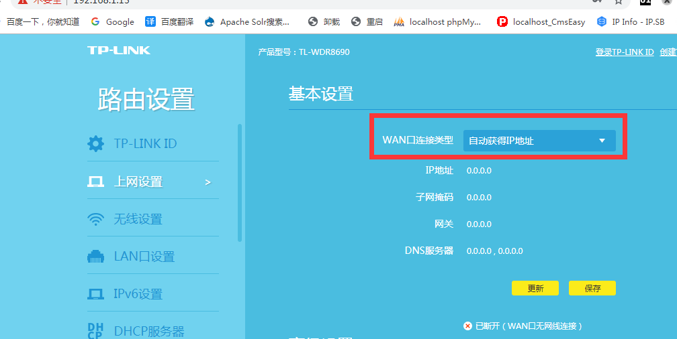This screenshot has width=677, height=339.
Task: Click the red disconnected status icon
Action: [x=467, y=326]
